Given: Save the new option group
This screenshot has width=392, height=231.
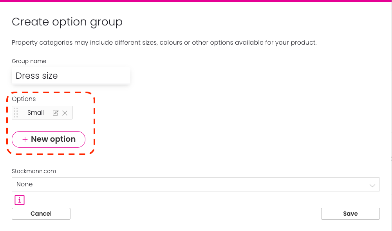Looking at the screenshot, I should point(350,214).
